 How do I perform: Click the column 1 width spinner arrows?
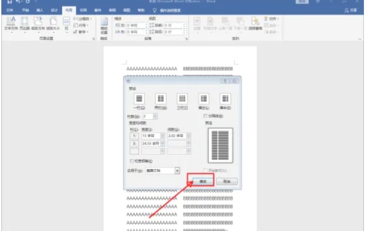click(163, 135)
